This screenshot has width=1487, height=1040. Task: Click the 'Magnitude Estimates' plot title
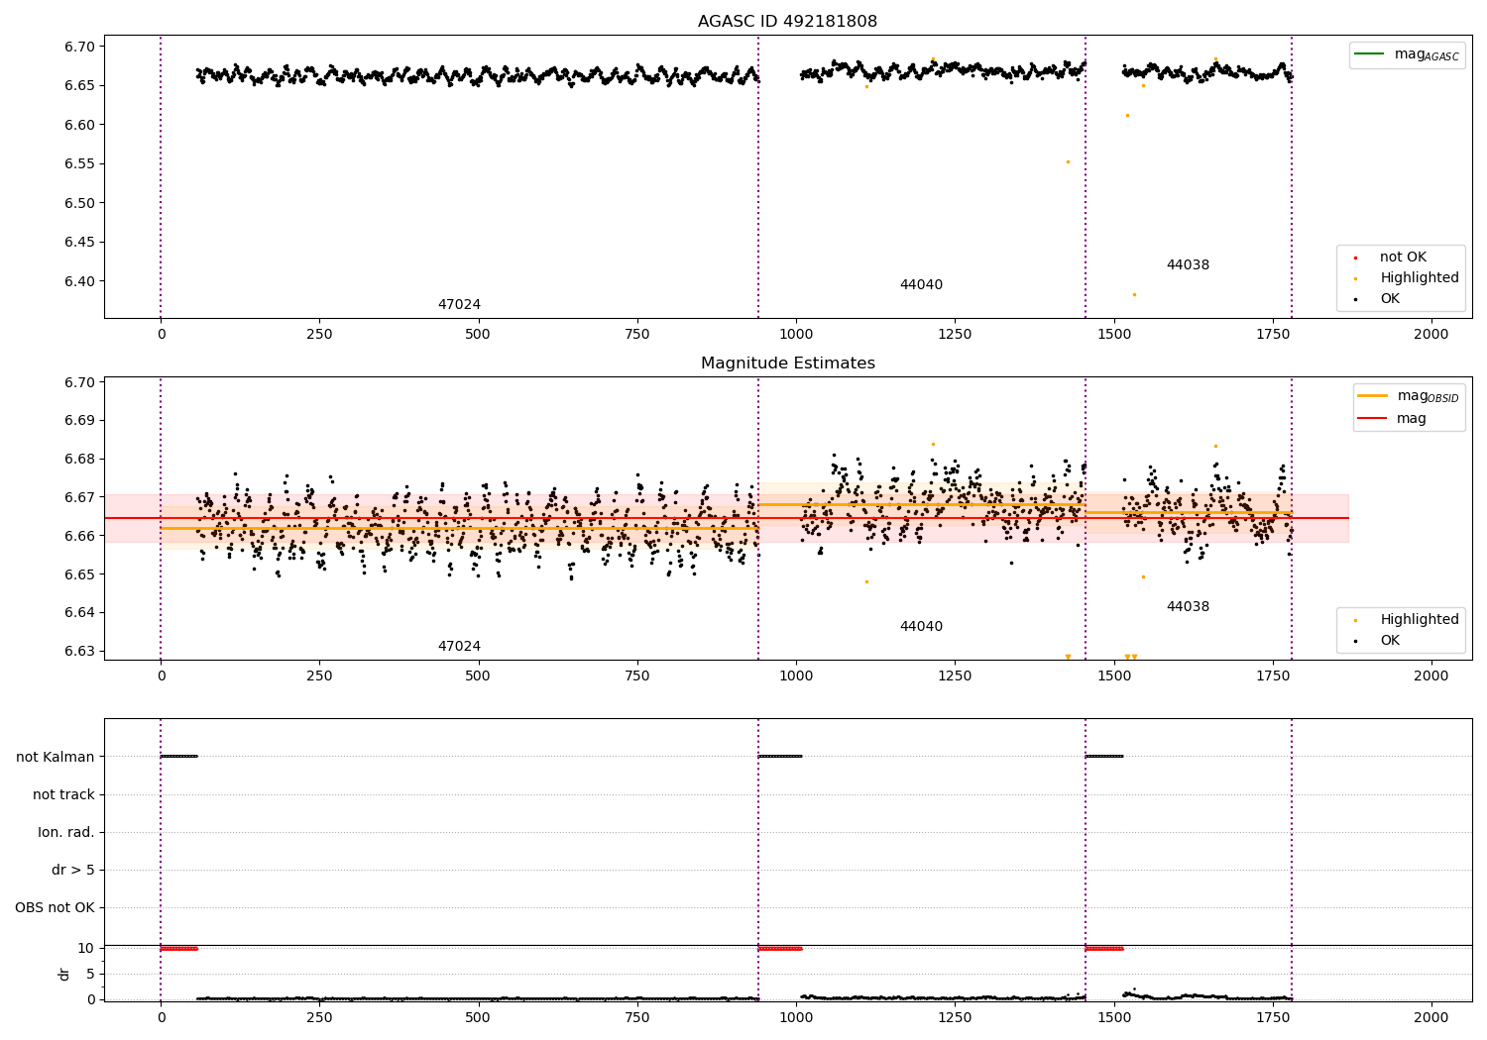click(787, 363)
